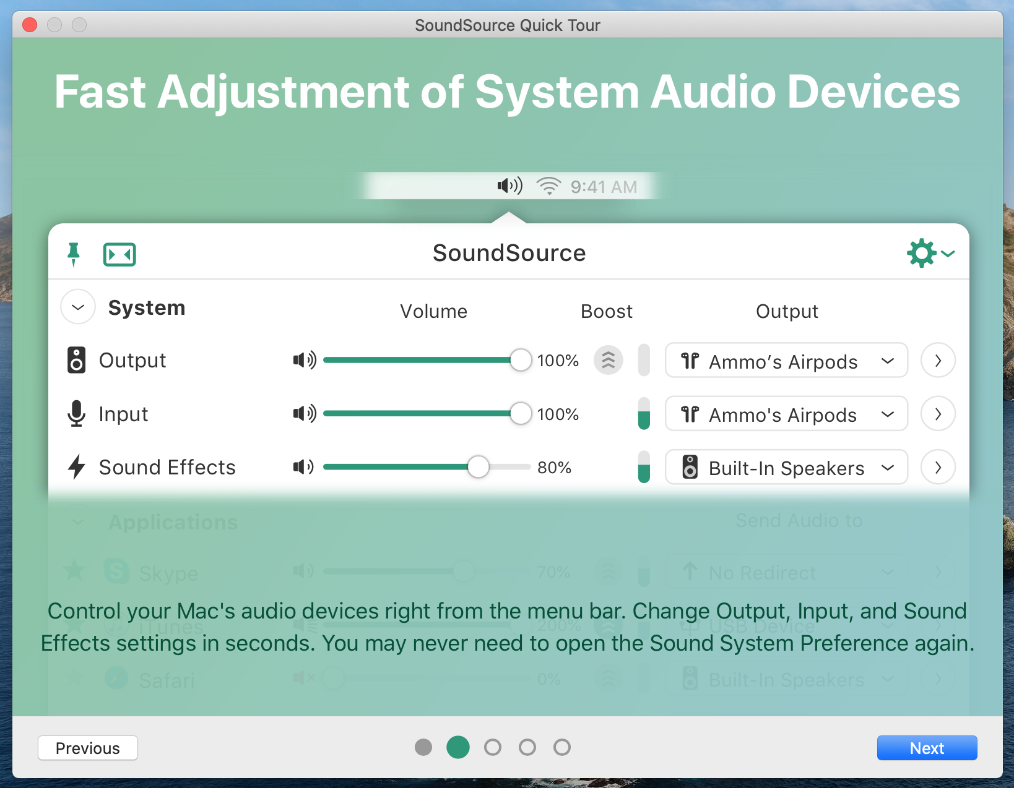Open the Input device dropdown Ammo's Airpods

[786, 414]
